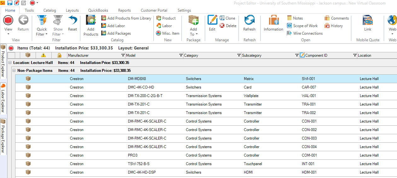Click the warning icon column header

pyautogui.click(x=43, y=55)
